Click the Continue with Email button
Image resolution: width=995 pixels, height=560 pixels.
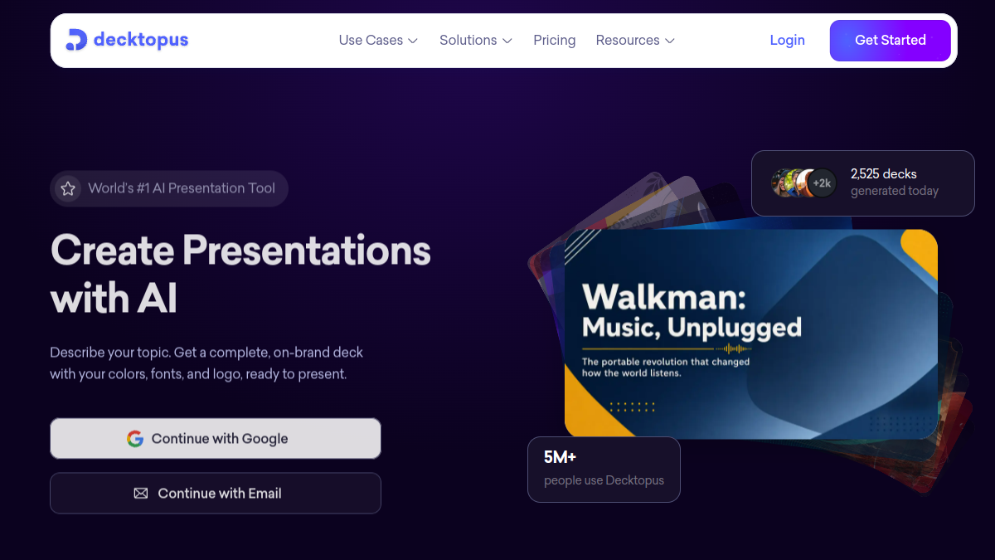pyautogui.click(x=216, y=493)
